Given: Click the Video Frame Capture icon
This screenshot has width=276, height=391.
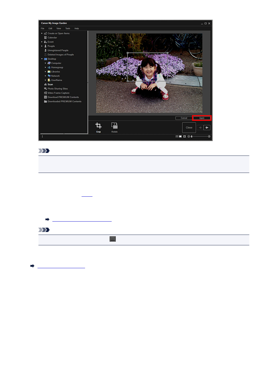Looking at the screenshot, I should click(45, 93).
